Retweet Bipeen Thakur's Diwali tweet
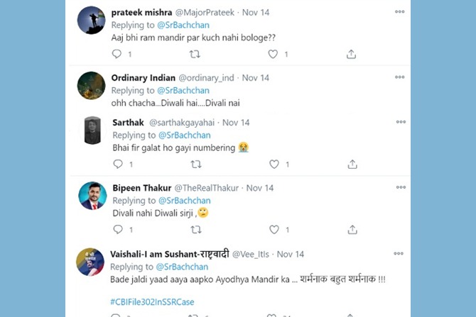The image size is (476, 317). [x=195, y=230]
